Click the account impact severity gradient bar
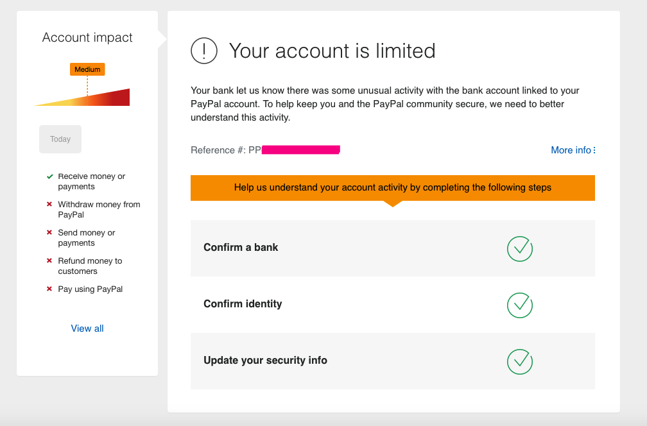The width and height of the screenshot is (647, 426). 96,99
